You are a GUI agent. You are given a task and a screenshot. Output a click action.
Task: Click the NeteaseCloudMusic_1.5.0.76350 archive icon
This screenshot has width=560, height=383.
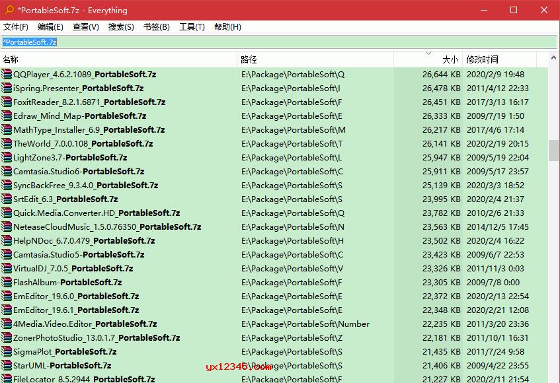coord(7,226)
